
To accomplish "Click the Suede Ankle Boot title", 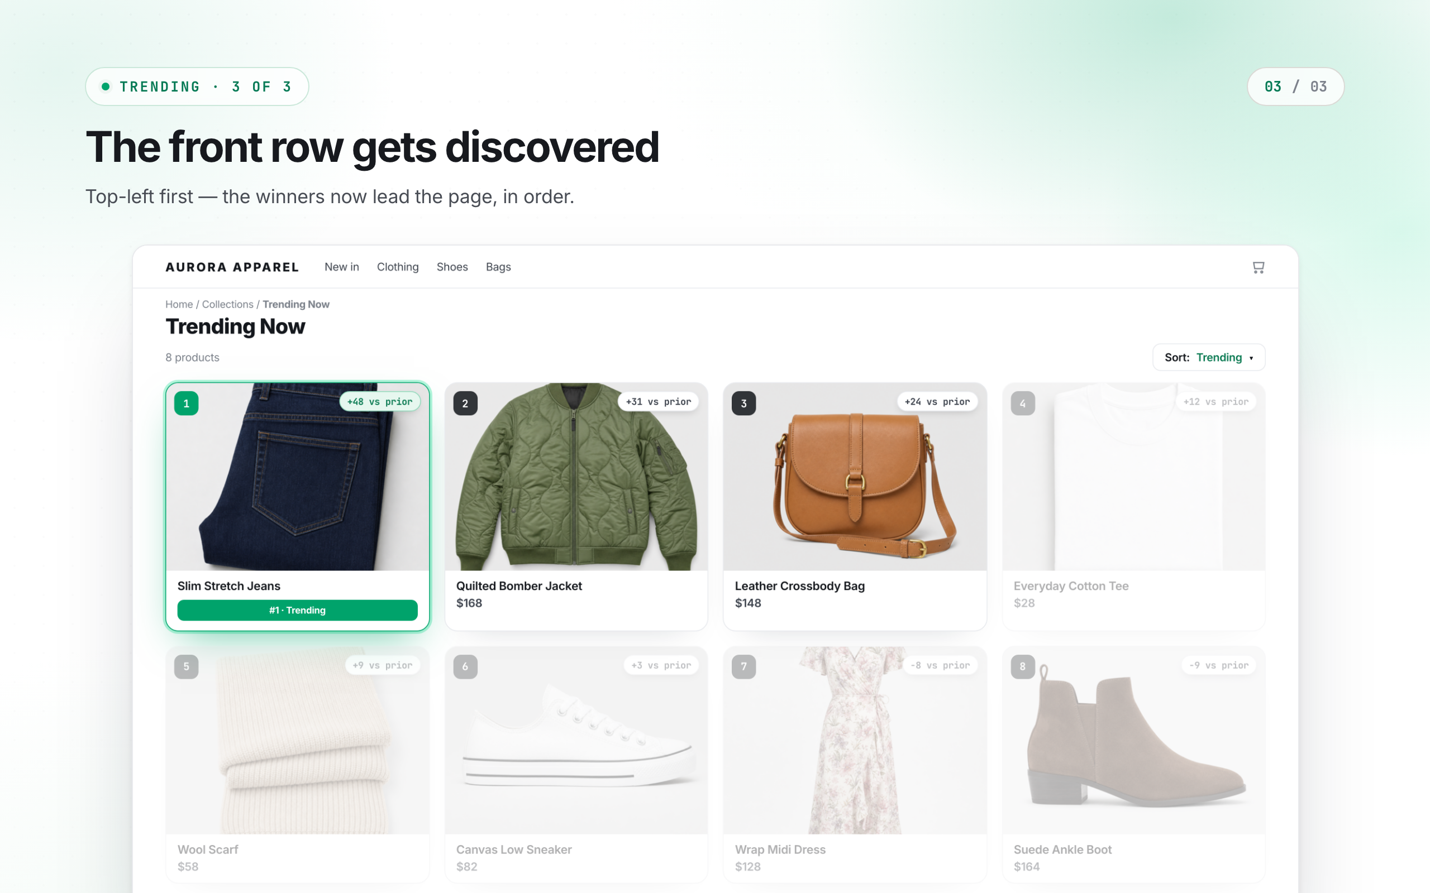I will point(1062,849).
